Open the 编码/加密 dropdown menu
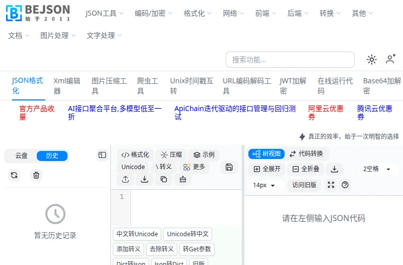The height and width of the screenshot is (265, 403). pos(154,13)
